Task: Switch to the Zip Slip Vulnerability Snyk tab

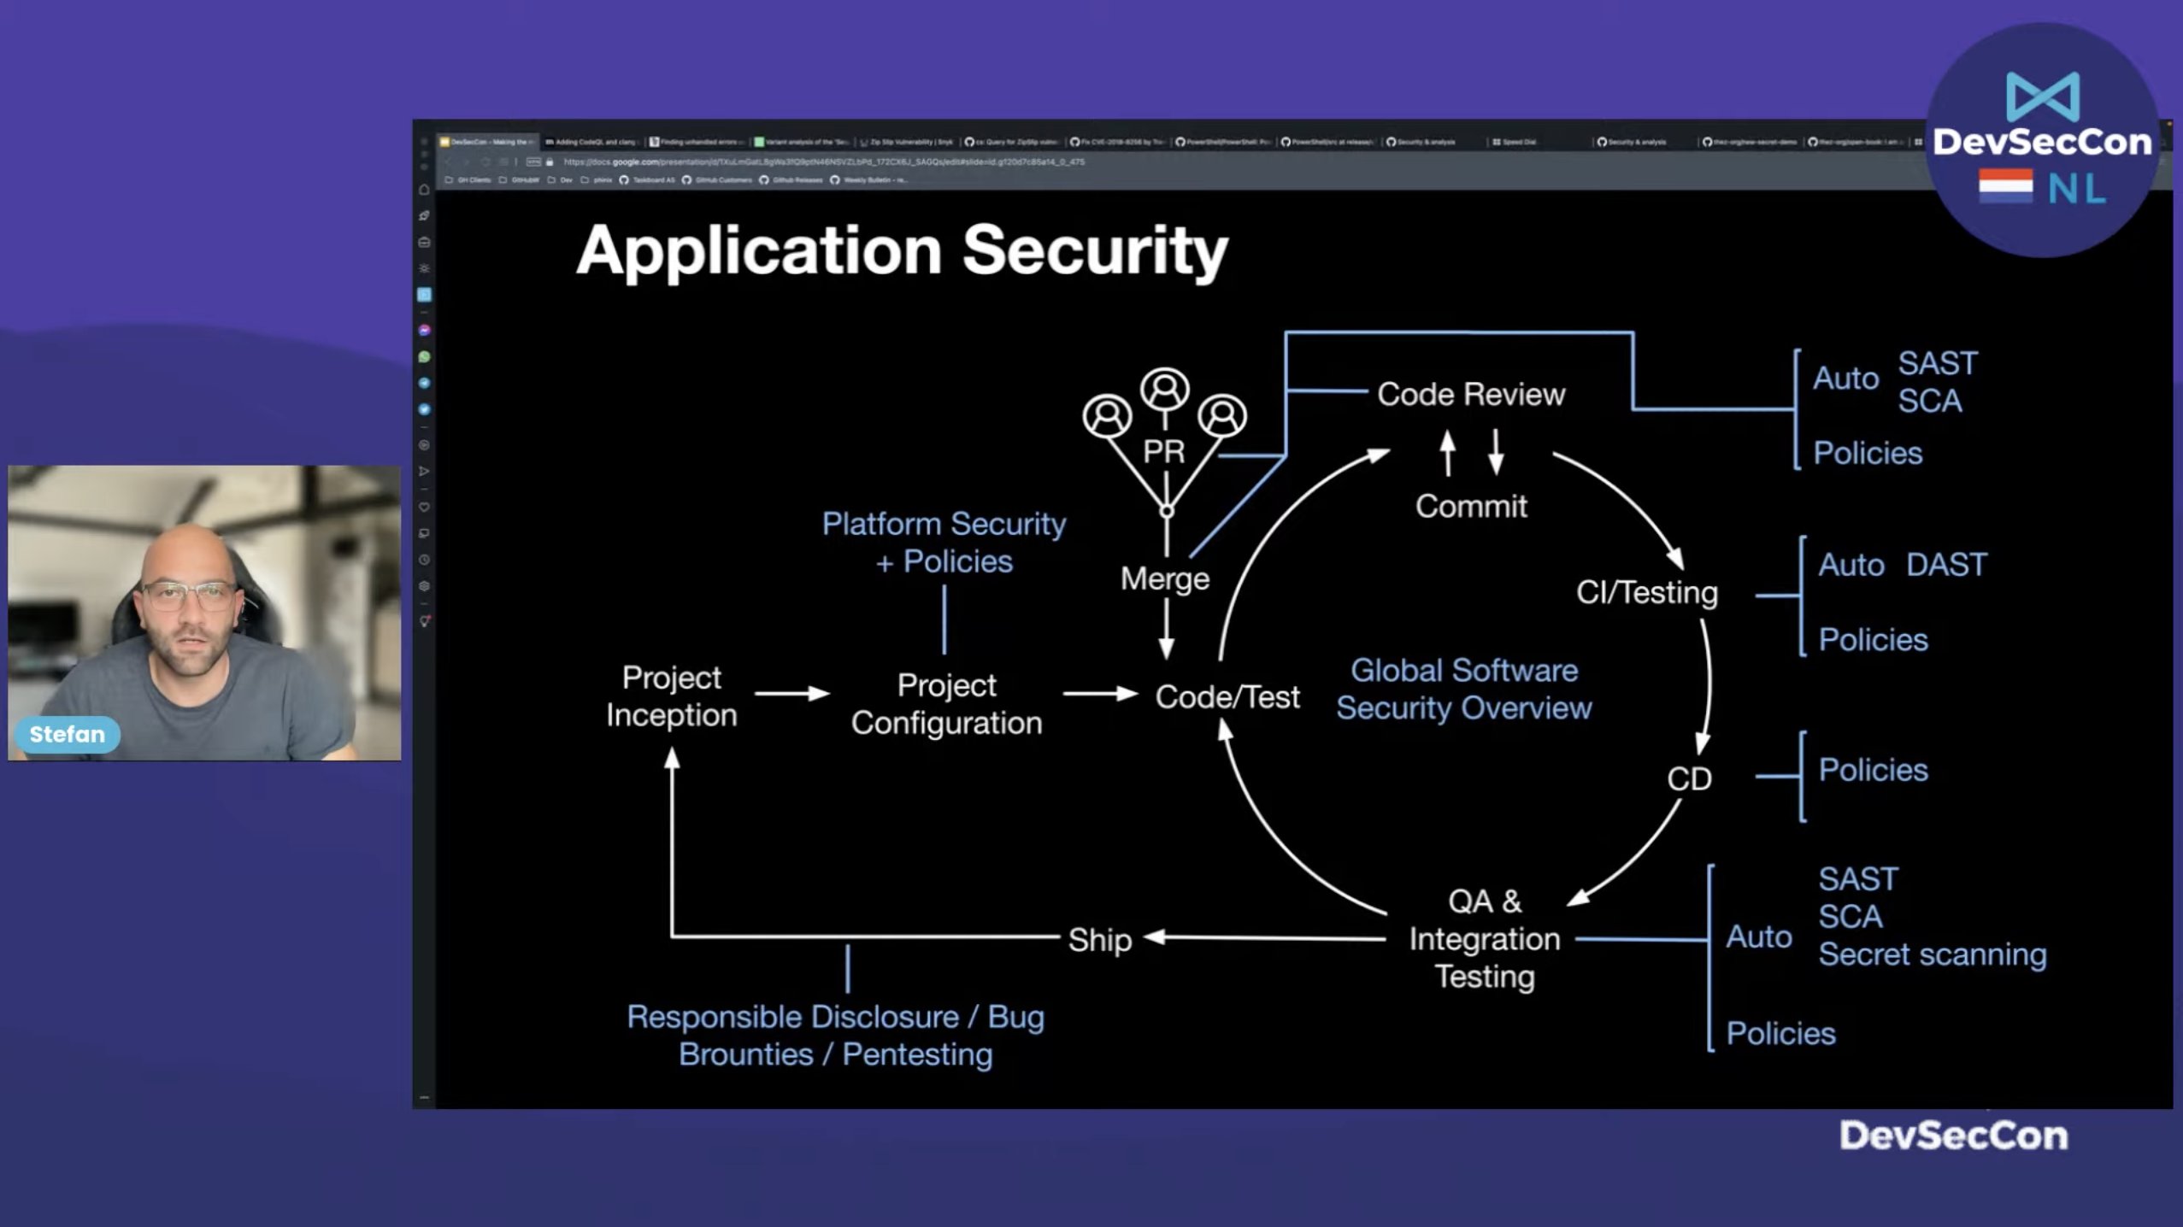Action: [x=906, y=142]
